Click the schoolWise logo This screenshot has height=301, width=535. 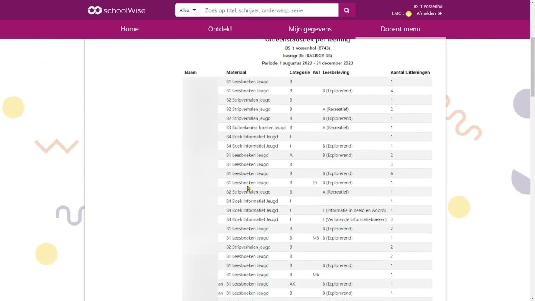pyautogui.click(x=117, y=10)
